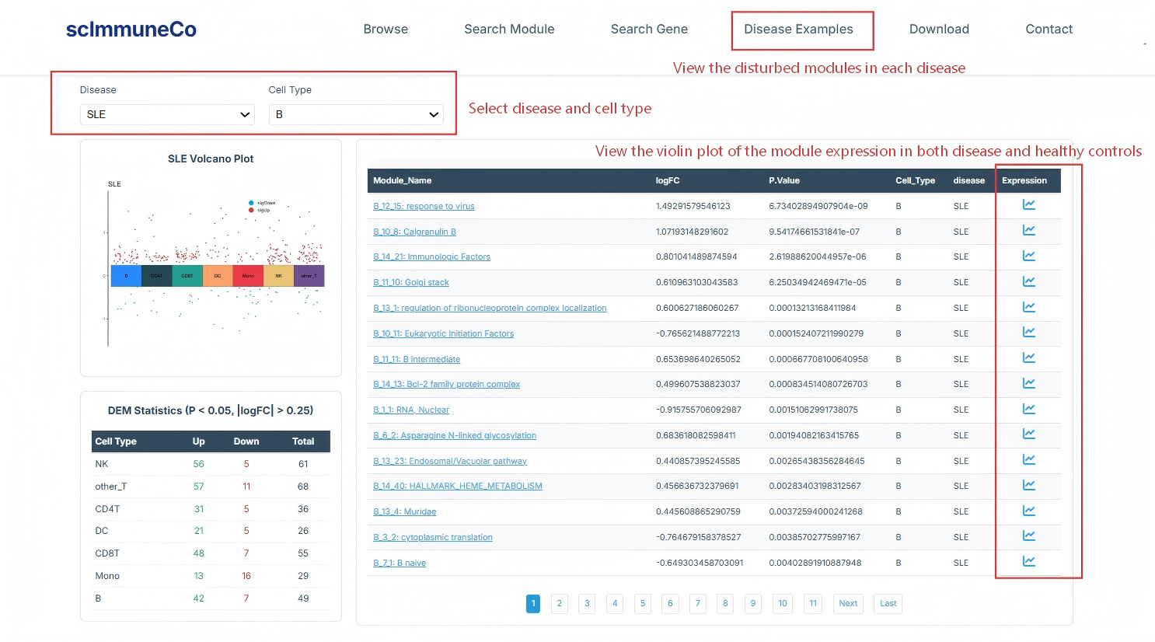This screenshot has height=642, width=1155.
Task: Open expression plot for B_7_1: B naive
Action: [1028, 561]
